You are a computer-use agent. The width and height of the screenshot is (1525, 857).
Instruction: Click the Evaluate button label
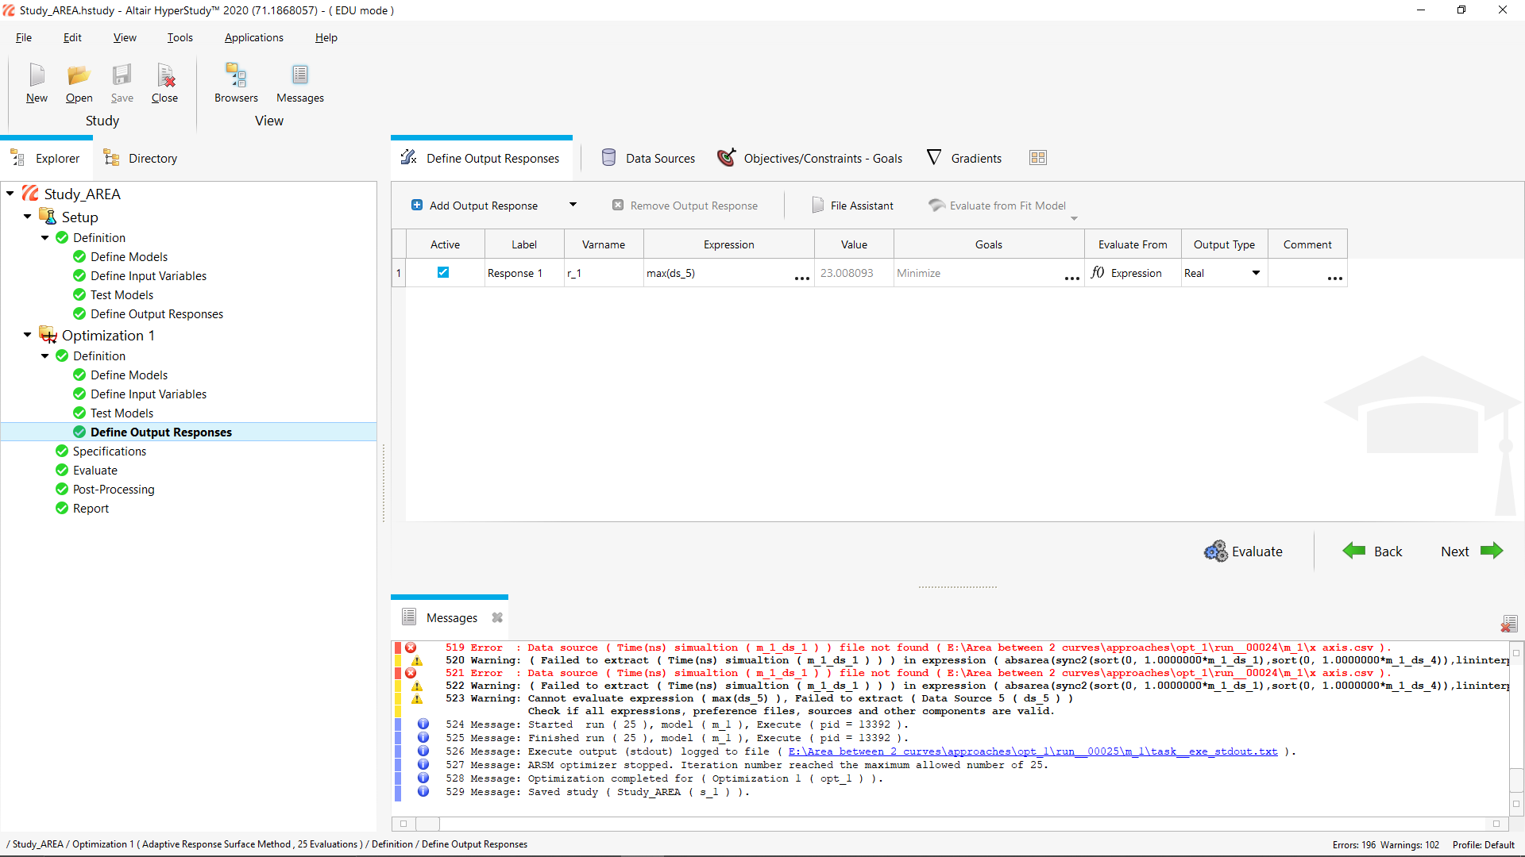[x=1257, y=551]
